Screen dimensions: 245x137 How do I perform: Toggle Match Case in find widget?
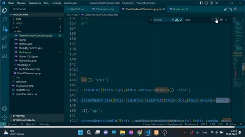click(x=173, y=20)
